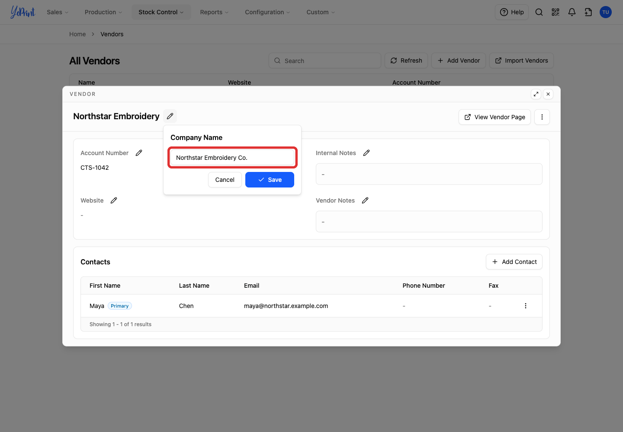Click the email maya@northstar.example.com

pos(286,306)
